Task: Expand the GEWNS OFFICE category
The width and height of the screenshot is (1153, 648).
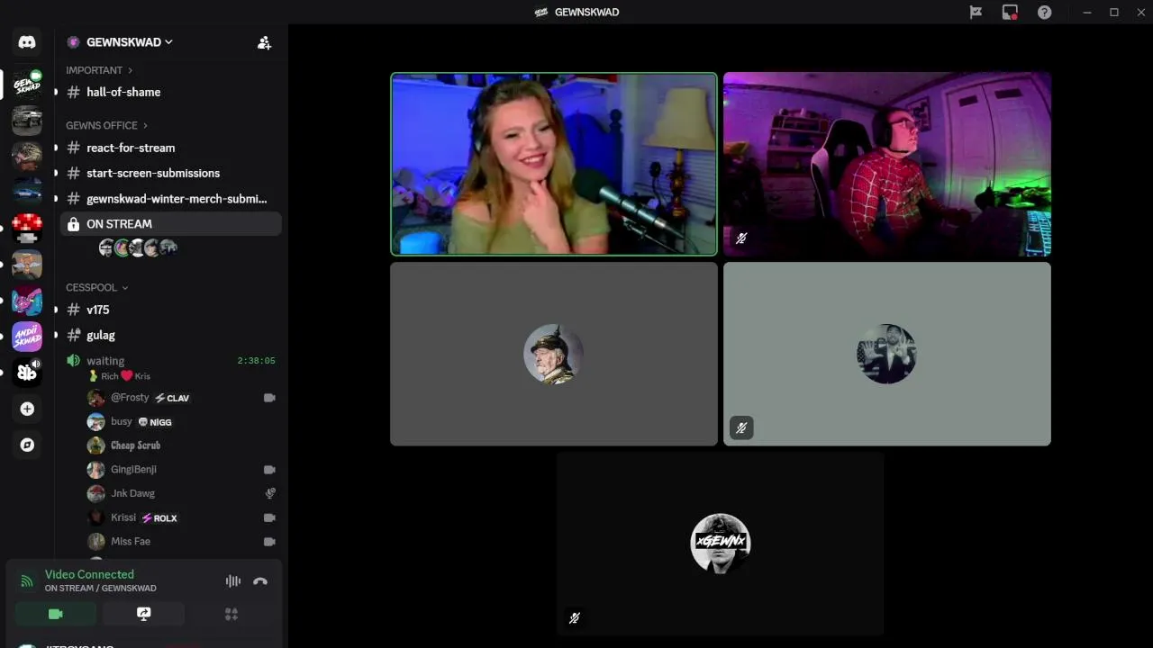Action: (106, 125)
